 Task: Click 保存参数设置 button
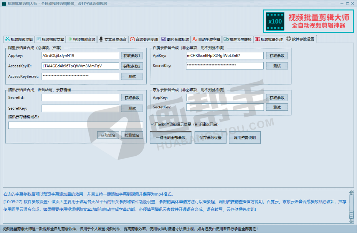[210, 138]
